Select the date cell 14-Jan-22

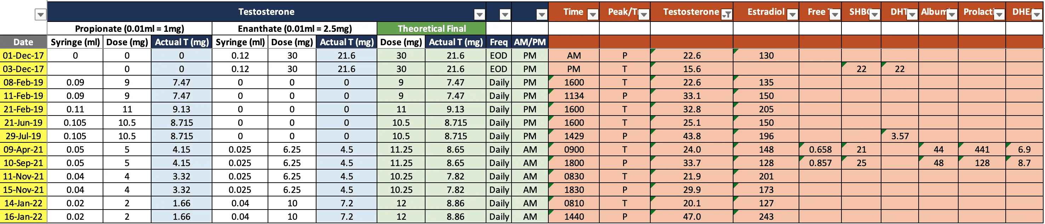23,203
